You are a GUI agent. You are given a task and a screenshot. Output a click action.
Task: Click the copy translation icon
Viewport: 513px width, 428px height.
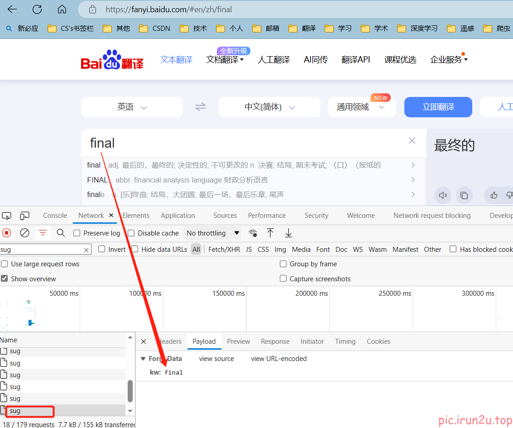pos(464,195)
